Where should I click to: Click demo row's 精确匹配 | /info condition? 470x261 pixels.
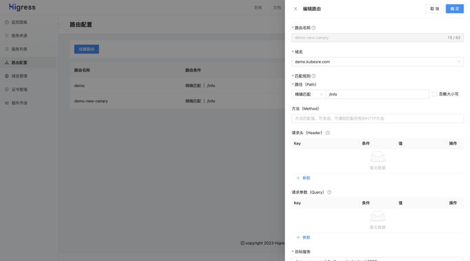point(200,86)
